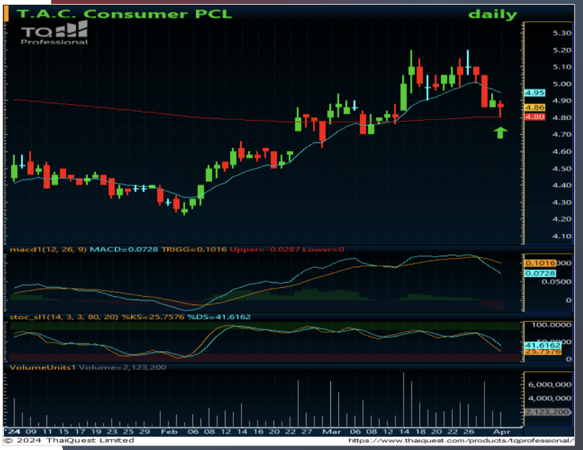Viewport: 583px width, 450px height.
Task: Click the "09" date marker on time axis
Action: [x=31, y=432]
